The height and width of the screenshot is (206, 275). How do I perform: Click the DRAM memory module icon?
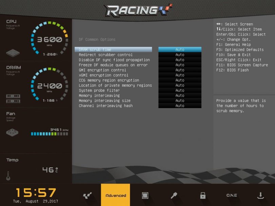(x=13, y=99)
